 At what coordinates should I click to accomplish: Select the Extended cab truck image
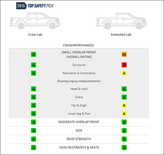pyautogui.click(x=121, y=21)
